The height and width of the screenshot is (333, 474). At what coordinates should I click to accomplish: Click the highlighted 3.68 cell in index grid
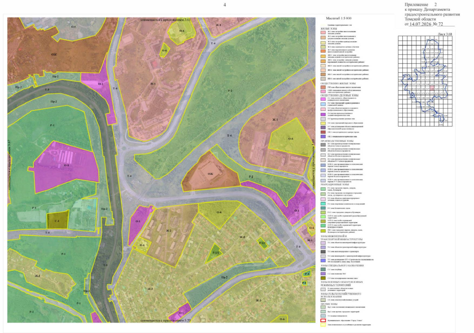pos(432,89)
